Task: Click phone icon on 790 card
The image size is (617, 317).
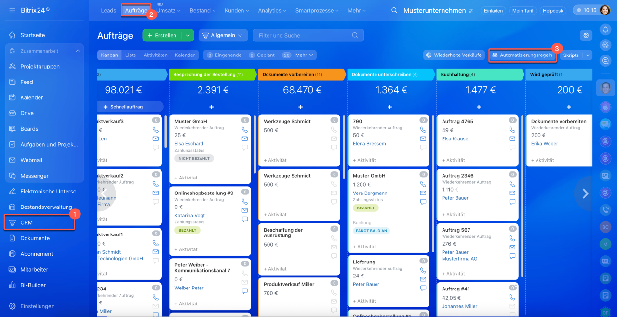Action: coord(423,130)
